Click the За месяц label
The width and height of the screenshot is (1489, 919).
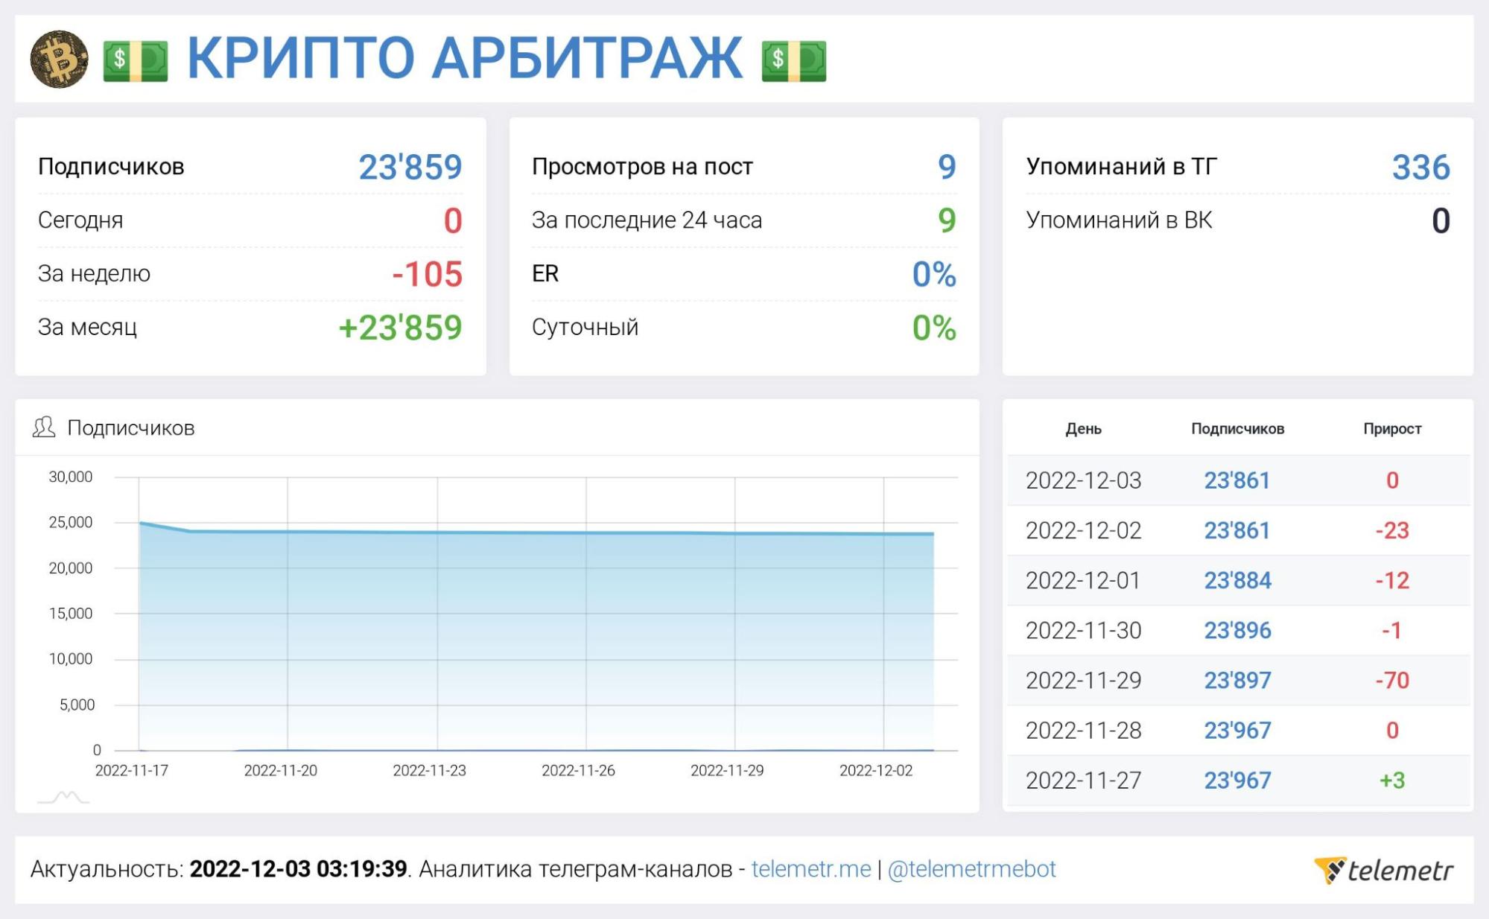[x=87, y=327]
